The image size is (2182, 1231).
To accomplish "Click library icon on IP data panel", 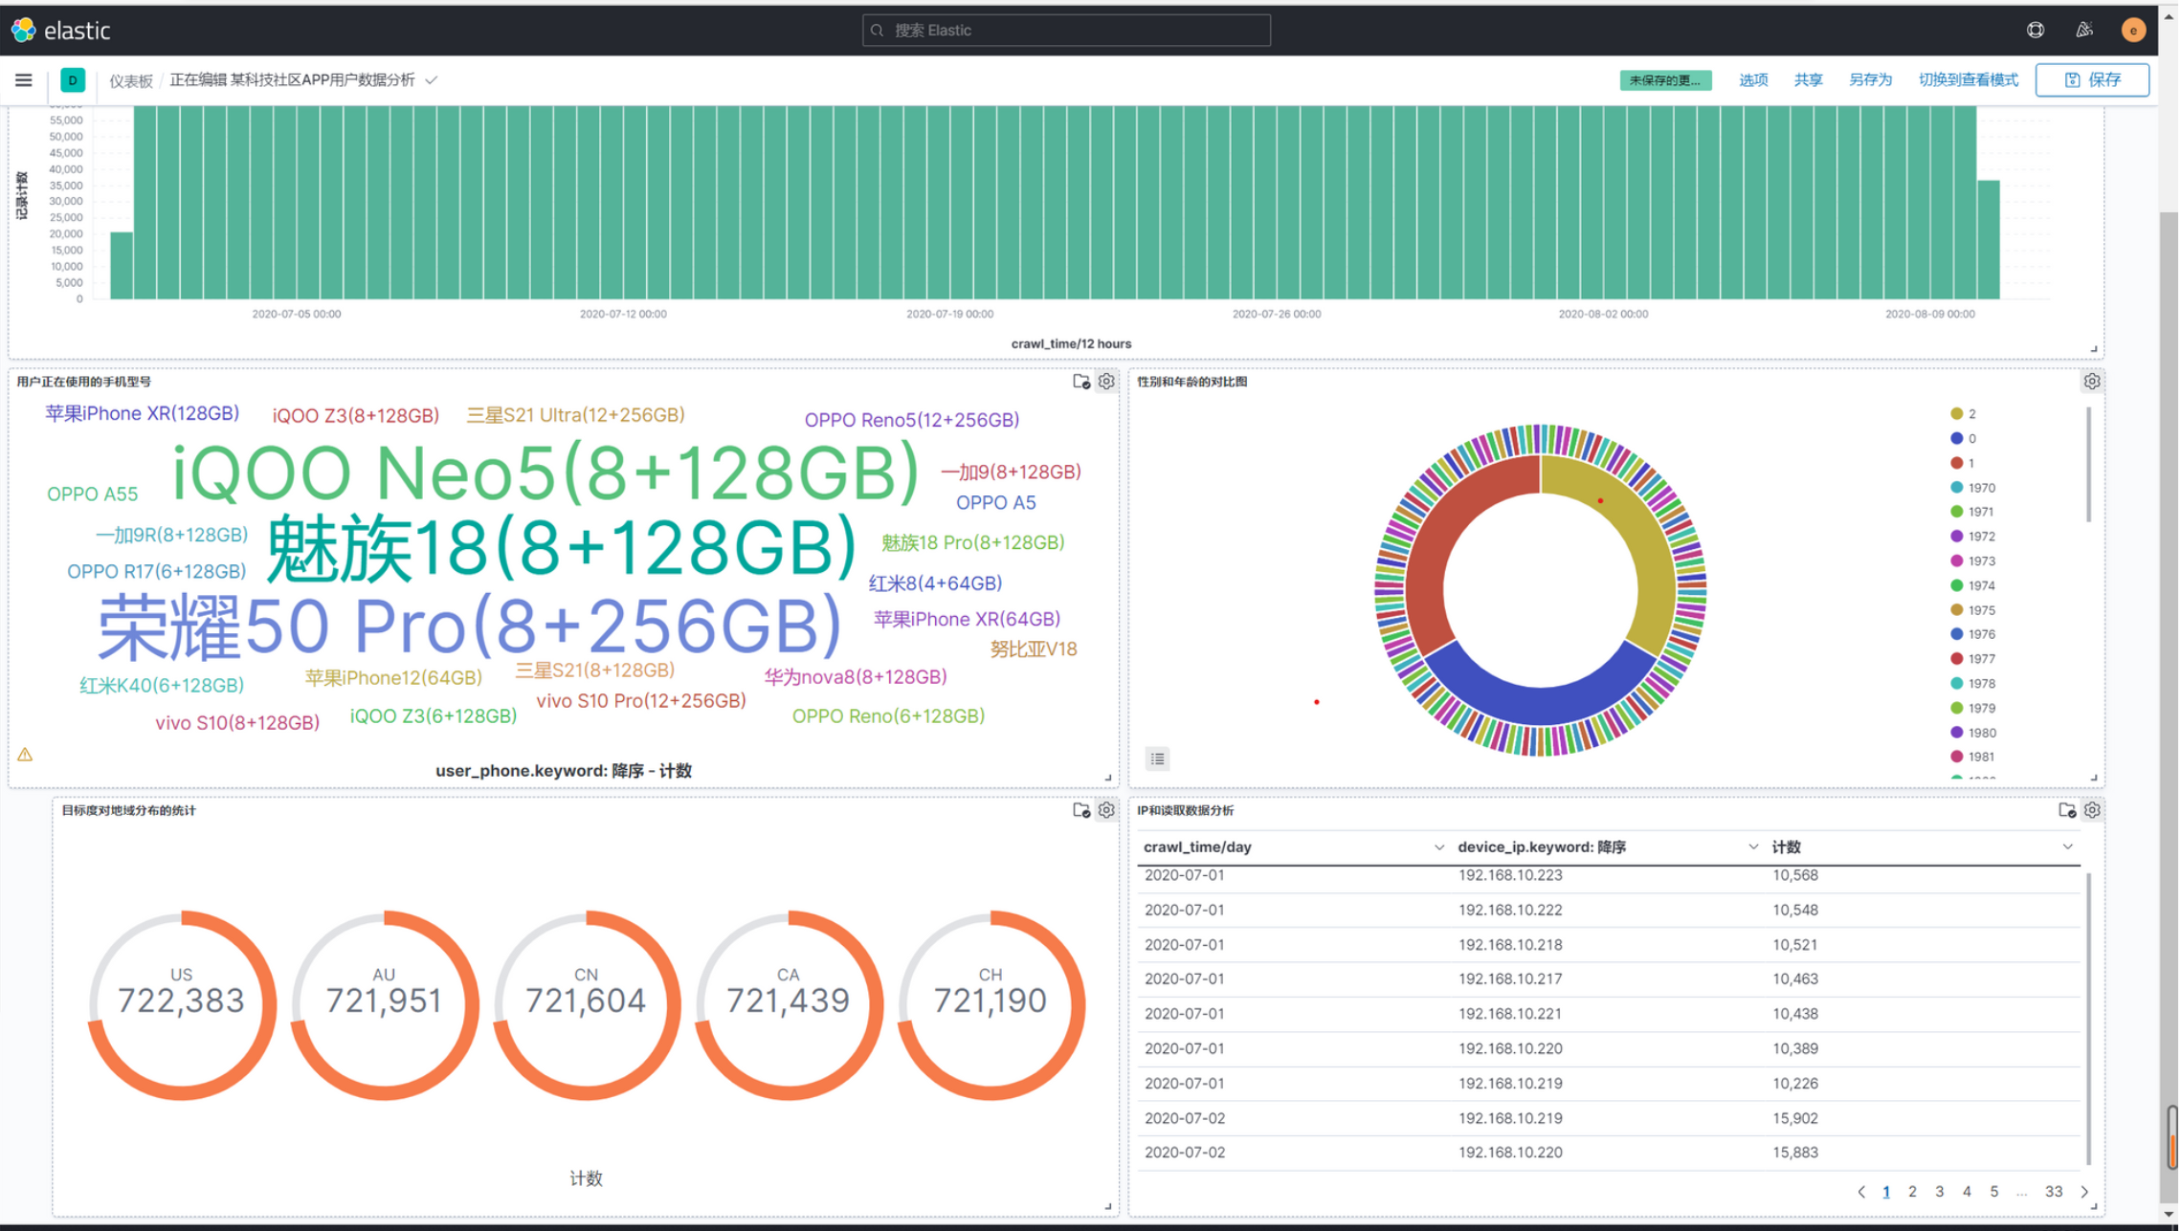I will [2069, 811].
